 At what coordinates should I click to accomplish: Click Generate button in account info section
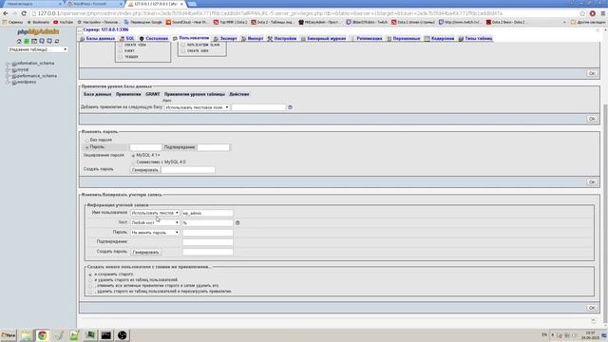click(x=145, y=252)
